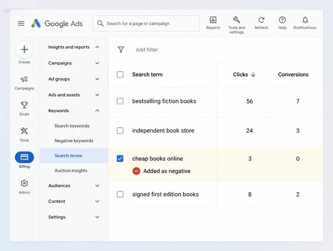The width and height of the screenshot is (333, 251).
Task: Open the Reports icon
Action: click(213, 20)
